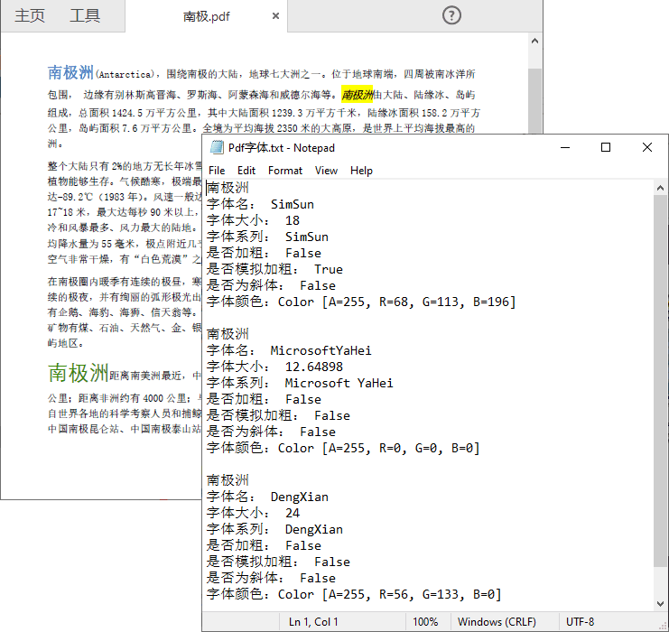Open the File menu in Notepad

tap(217, 171)
